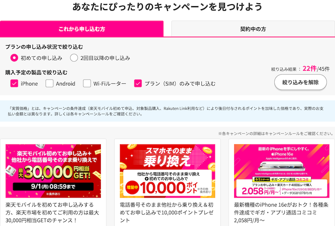Tick the Wi-Fiルーター checkbox
The image size is (335, 226).
pos(87,83)
